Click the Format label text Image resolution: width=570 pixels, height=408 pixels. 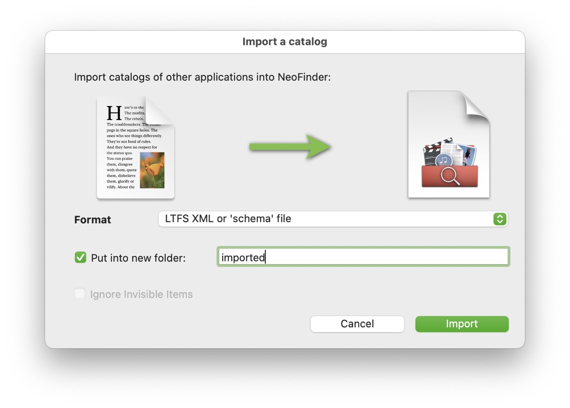pos(93,220)
